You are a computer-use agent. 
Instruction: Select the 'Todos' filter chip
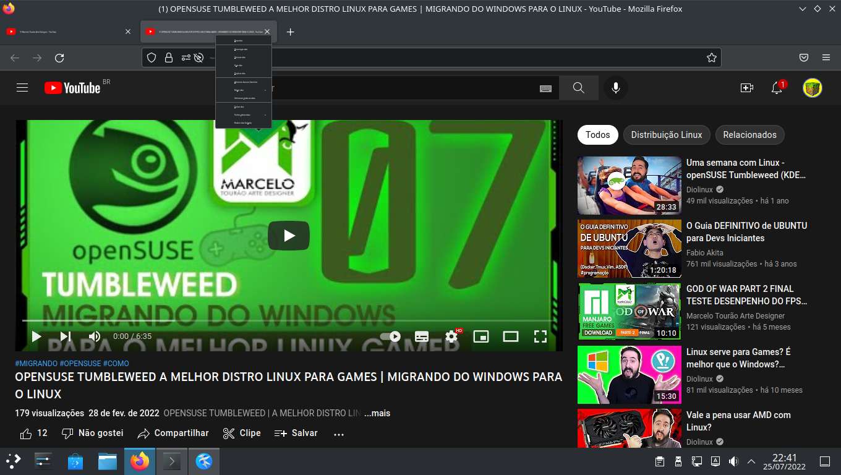click(x=598, y=135)
